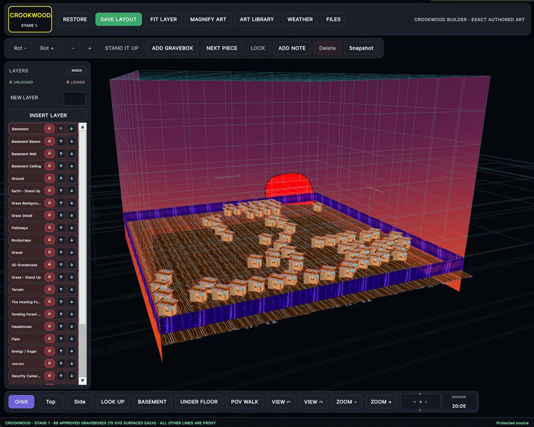Click the minus button next to Rot +

tap(73, 48)
